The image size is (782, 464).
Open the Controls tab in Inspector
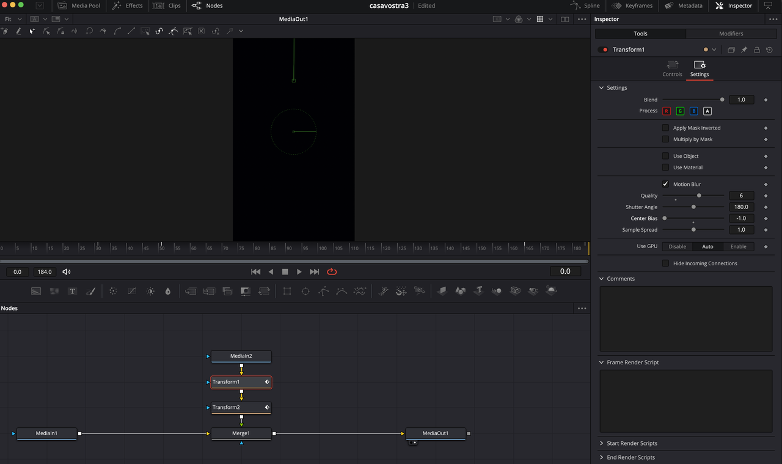coord(672,68)
